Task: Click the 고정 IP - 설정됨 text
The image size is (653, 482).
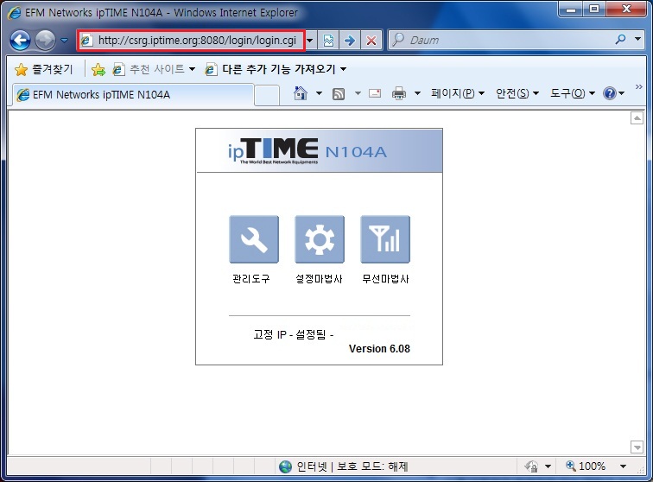Action: 294,334
